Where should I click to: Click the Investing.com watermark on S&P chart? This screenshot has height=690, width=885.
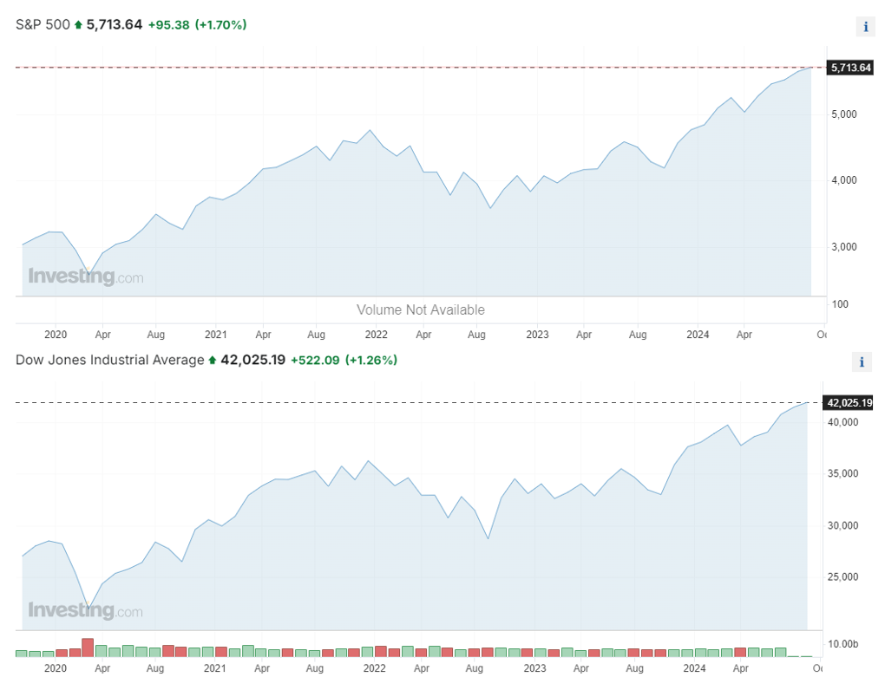[86, 277]
